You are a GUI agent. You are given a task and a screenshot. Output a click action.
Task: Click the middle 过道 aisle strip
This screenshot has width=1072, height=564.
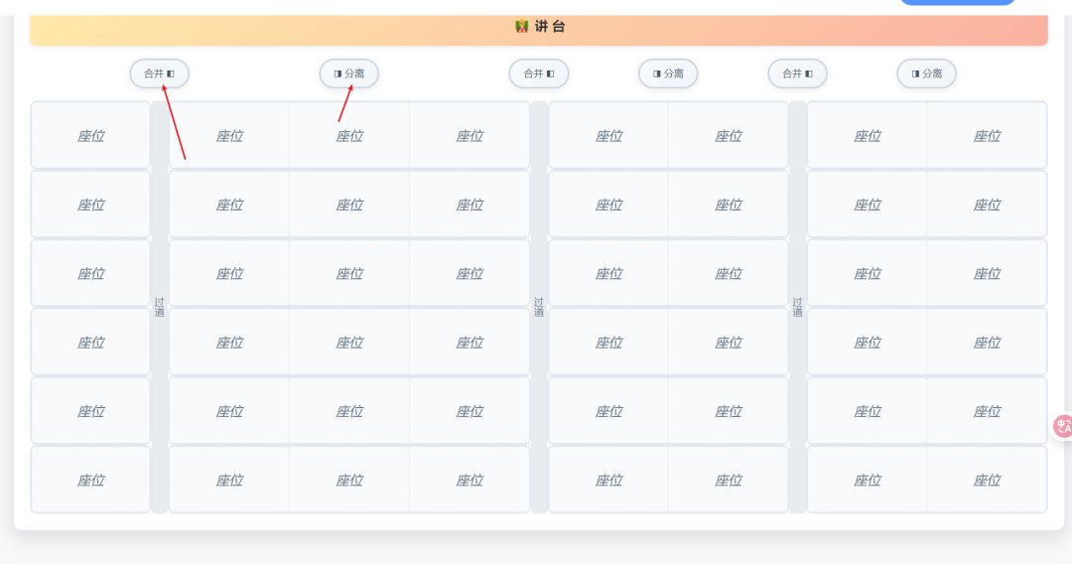(539, 307)
